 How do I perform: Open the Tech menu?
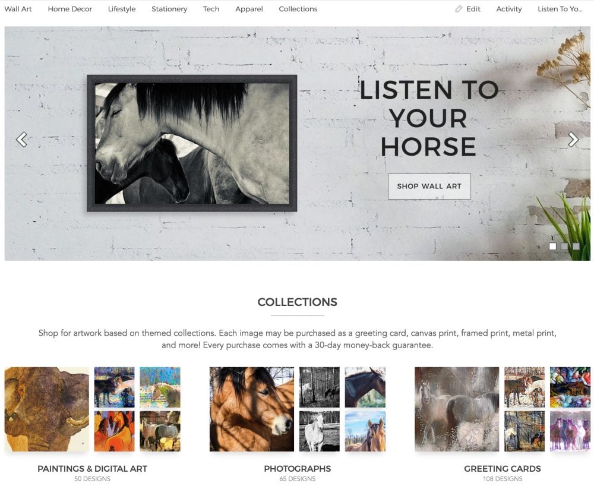click(x=211, y=9)
